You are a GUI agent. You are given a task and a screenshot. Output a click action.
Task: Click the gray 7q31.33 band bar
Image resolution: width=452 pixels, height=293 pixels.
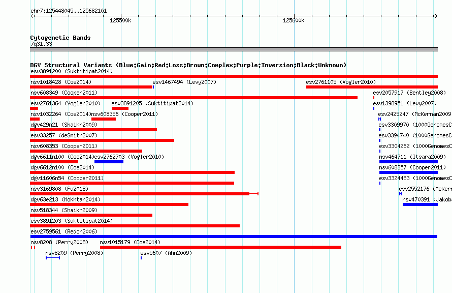(x=234, y=49)
